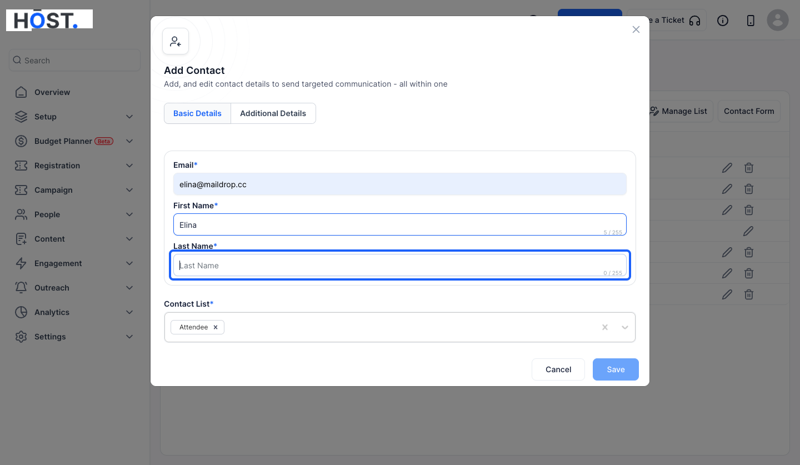Click the HOST logo

point(49,20)
